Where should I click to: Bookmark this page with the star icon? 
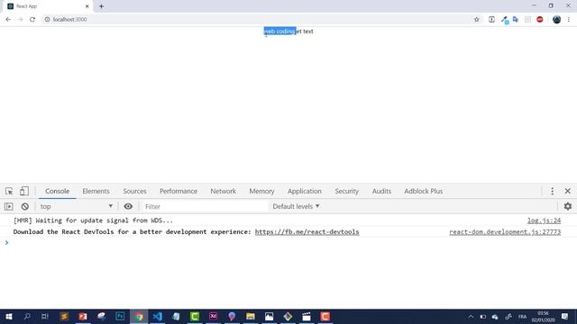click(x=477, y=20)
